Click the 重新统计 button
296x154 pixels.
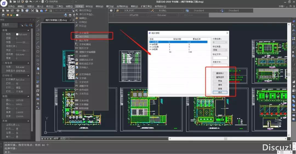[x=220, y=73]
